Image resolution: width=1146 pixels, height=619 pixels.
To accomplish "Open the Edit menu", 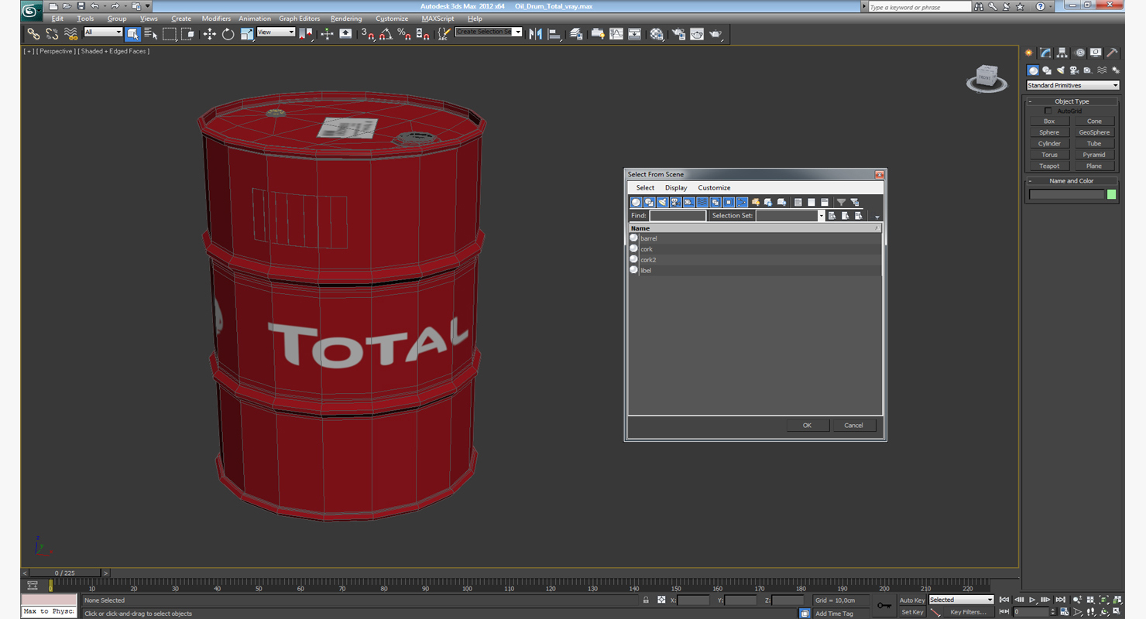I will click(57, 19).
